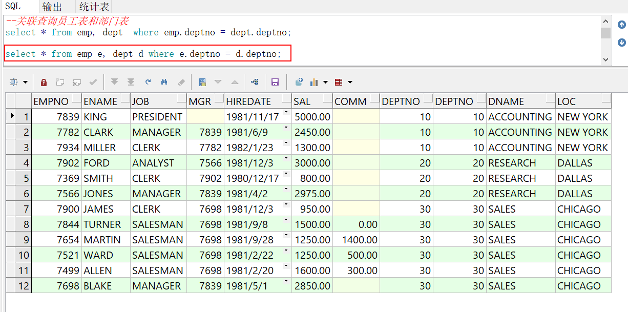628x312 pixels.
Task: Open the grid select-cell tool
Action: click(13, 82)
